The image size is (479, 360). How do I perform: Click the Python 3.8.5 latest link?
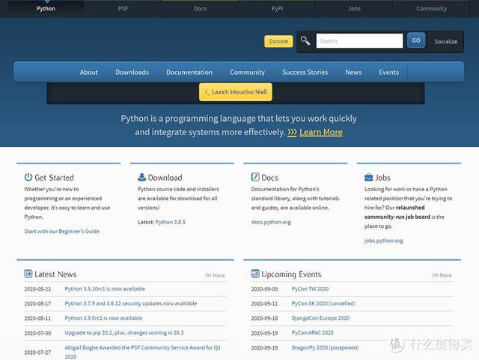[x=171, y=222]
